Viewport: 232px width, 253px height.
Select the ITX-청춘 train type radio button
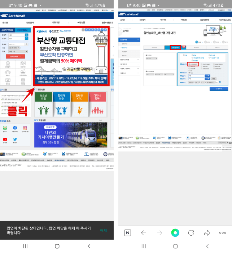tap(209, 55)
